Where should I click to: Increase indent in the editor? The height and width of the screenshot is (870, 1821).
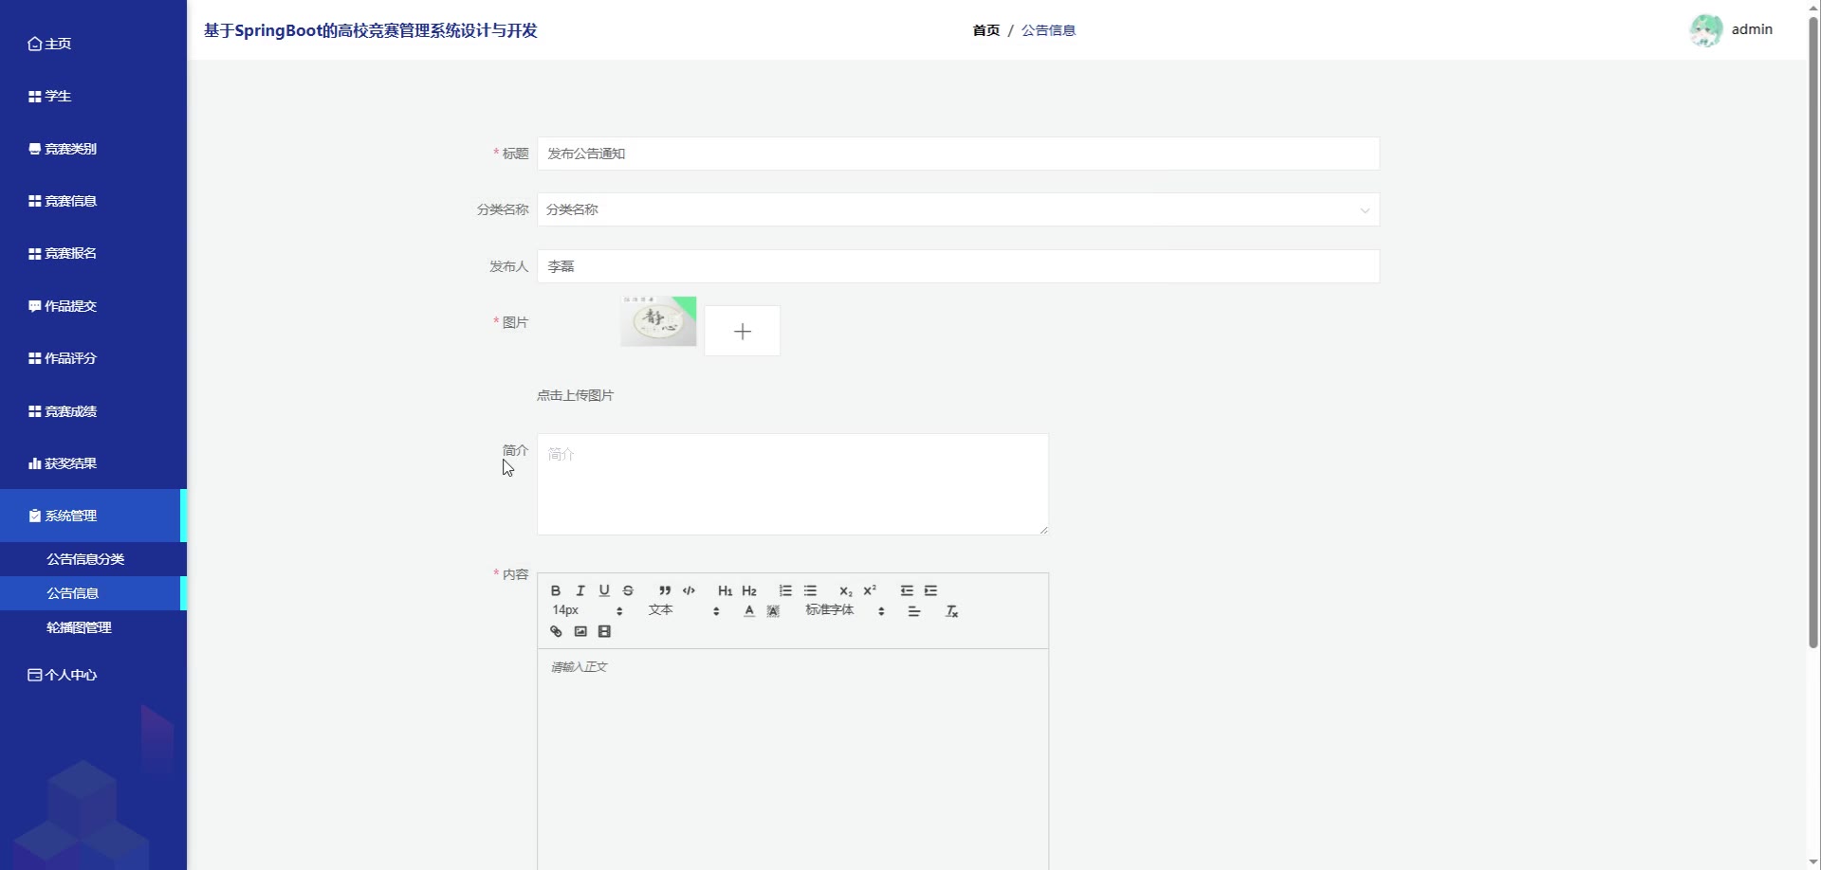click(x=930, y=590)
